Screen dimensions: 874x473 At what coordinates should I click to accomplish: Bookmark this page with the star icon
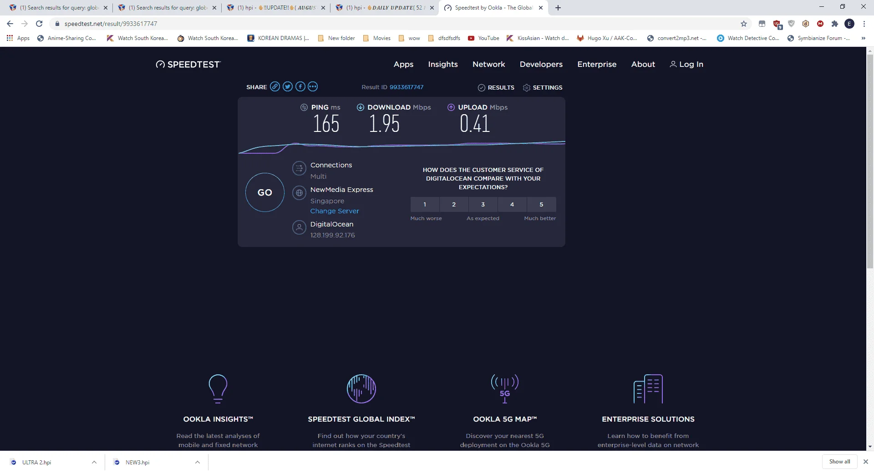click(x=744, y=24)
